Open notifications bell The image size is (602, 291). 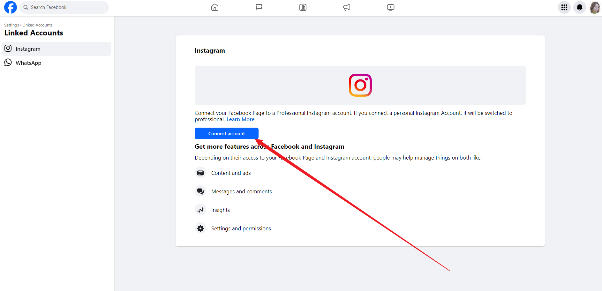[x=580, y=7]
